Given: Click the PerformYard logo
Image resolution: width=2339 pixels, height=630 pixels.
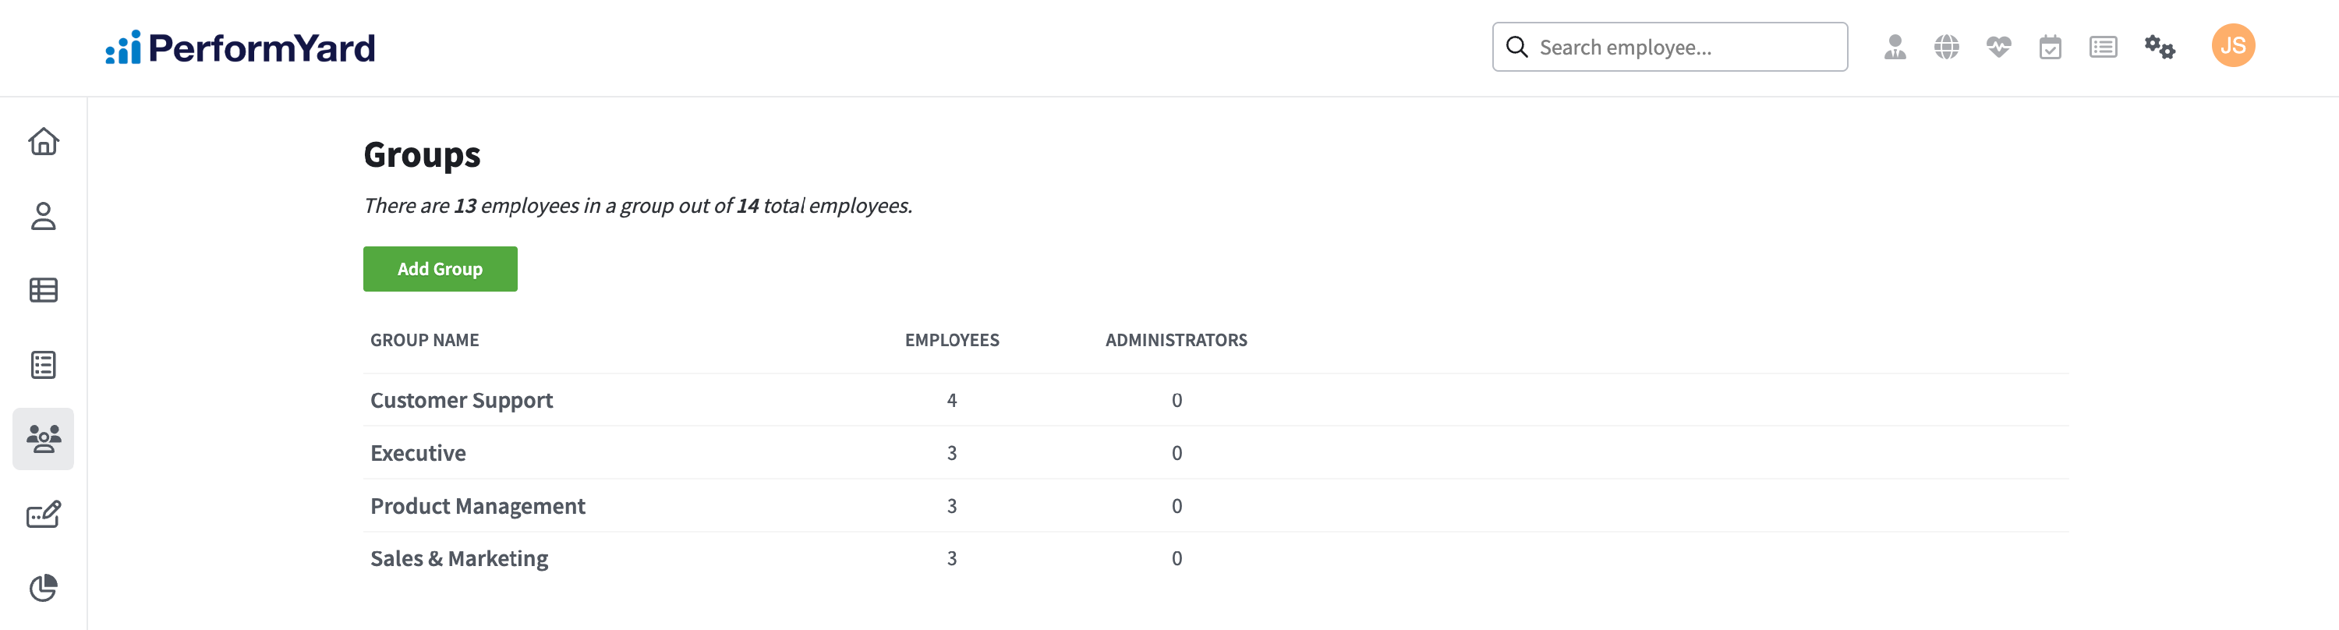Looking at the screenshot, I should click(239, 48).
